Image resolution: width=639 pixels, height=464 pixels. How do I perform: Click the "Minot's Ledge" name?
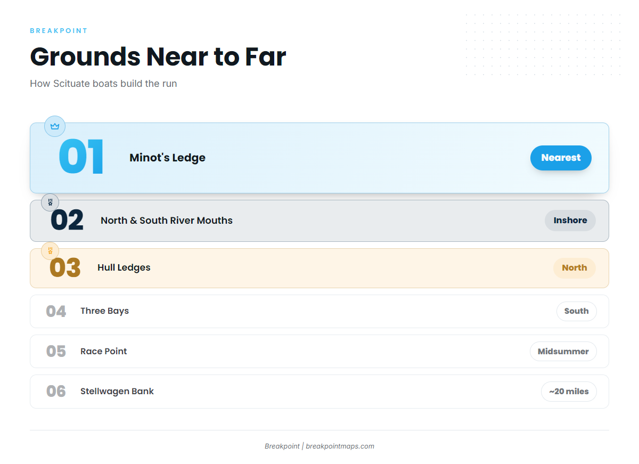click(x=167, y=158)
